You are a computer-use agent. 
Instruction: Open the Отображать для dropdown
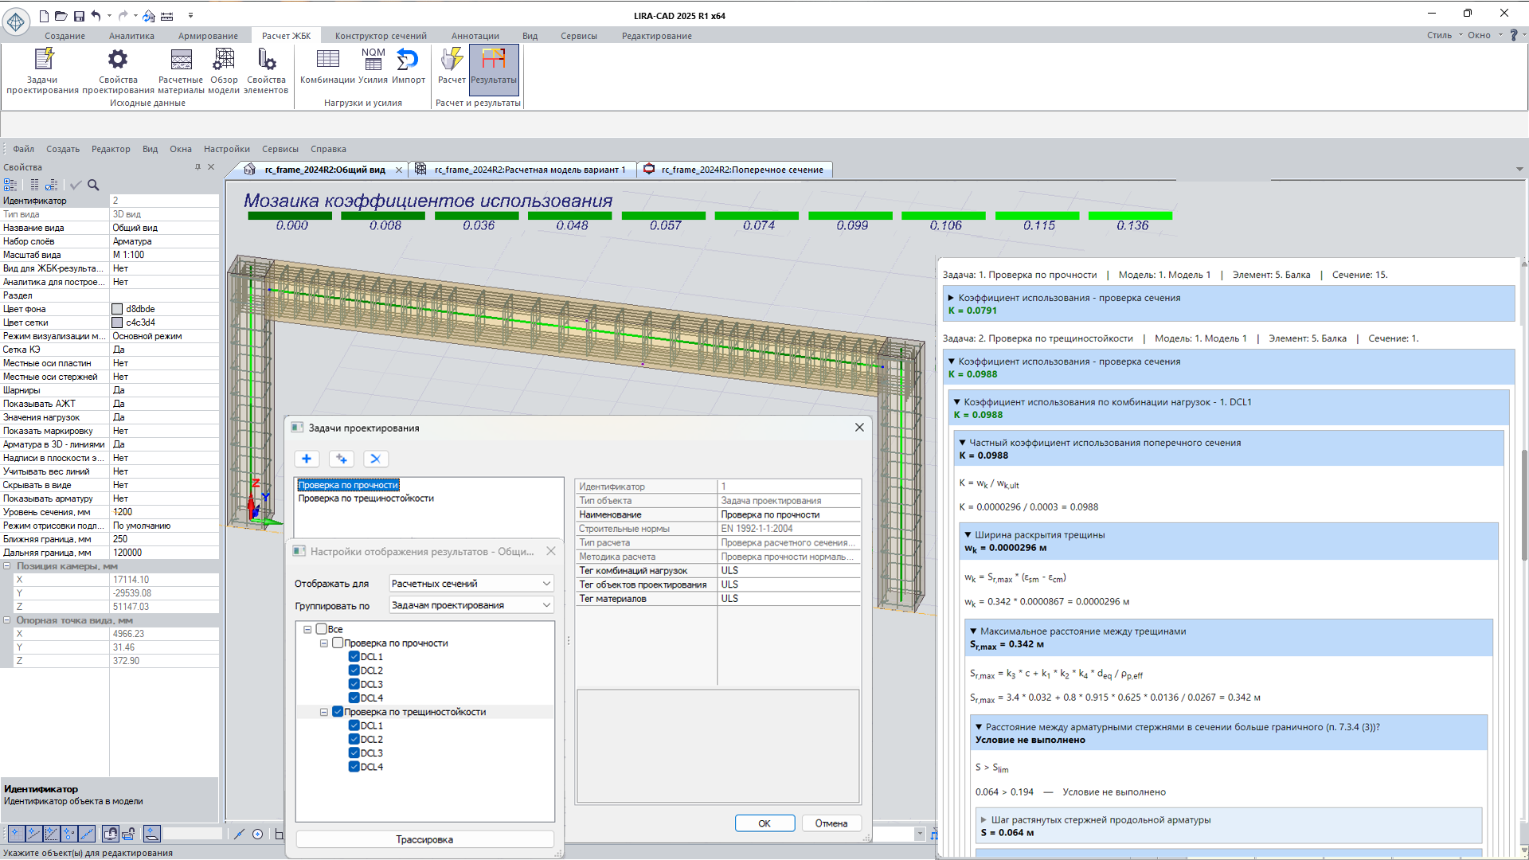(x=471, y=584)
